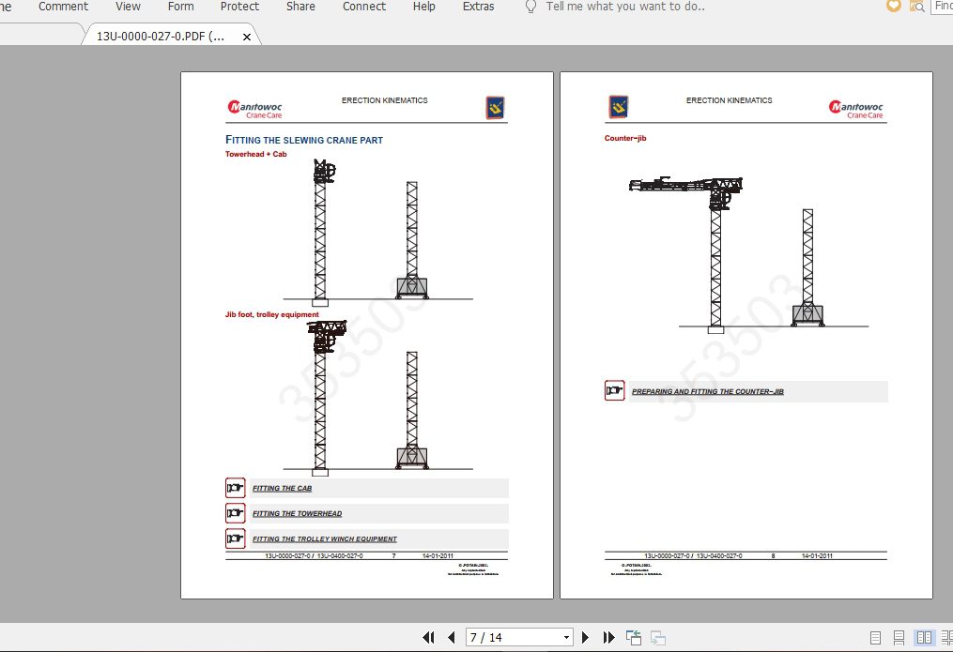Advance to next page with arrow
The image size is (953, 652).
(x=585, y=637)
